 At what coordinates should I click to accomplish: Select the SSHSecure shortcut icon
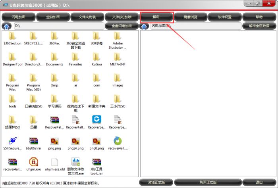(12, 140)
